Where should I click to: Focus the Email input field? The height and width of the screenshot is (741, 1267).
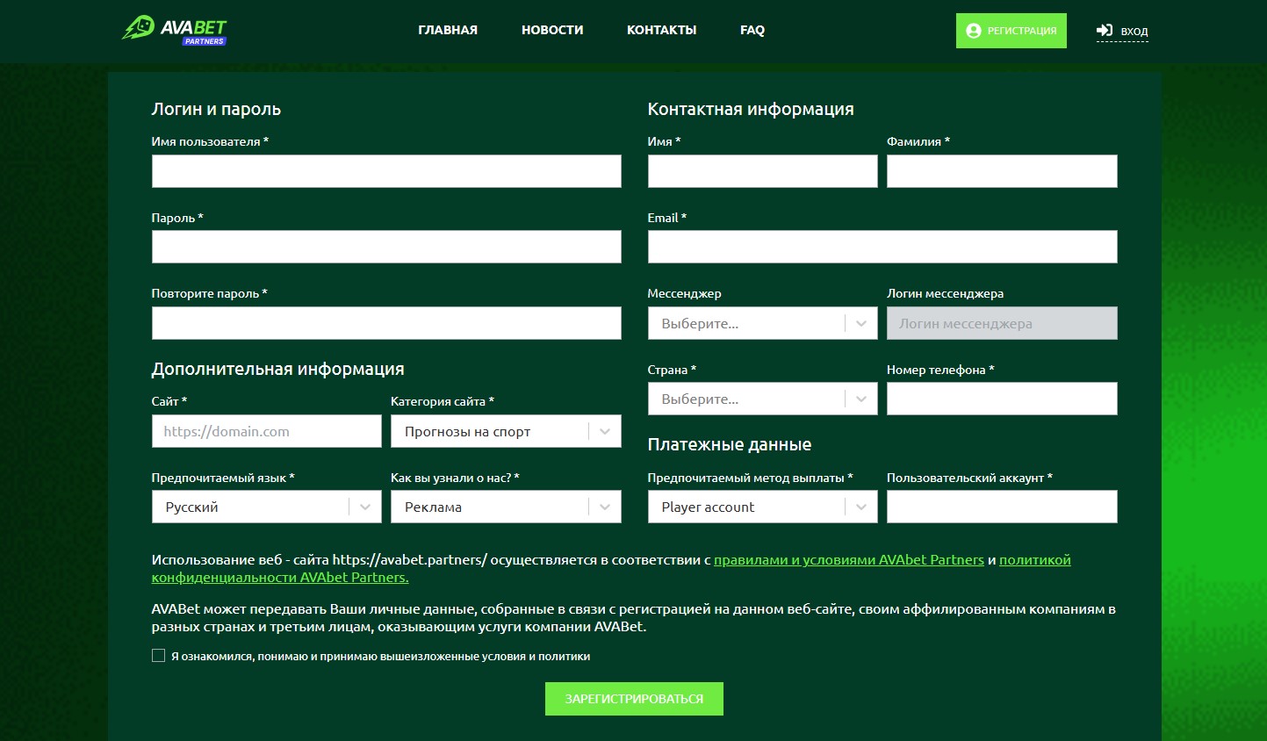[882, 247]
